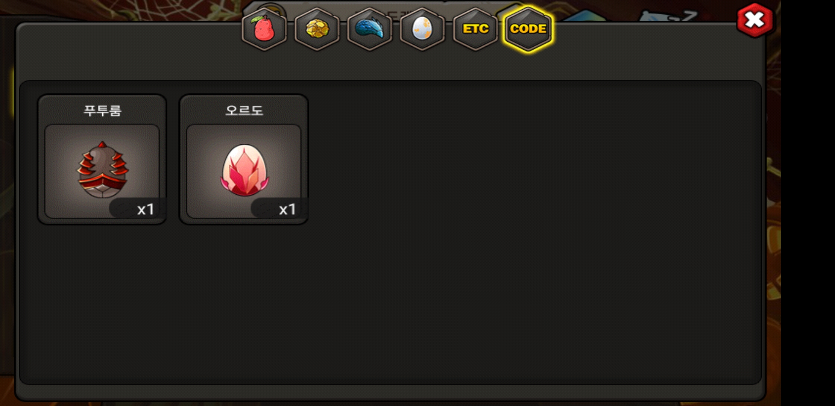
Task: Click the panel header strip below tabs
Action: pos(390,66)
